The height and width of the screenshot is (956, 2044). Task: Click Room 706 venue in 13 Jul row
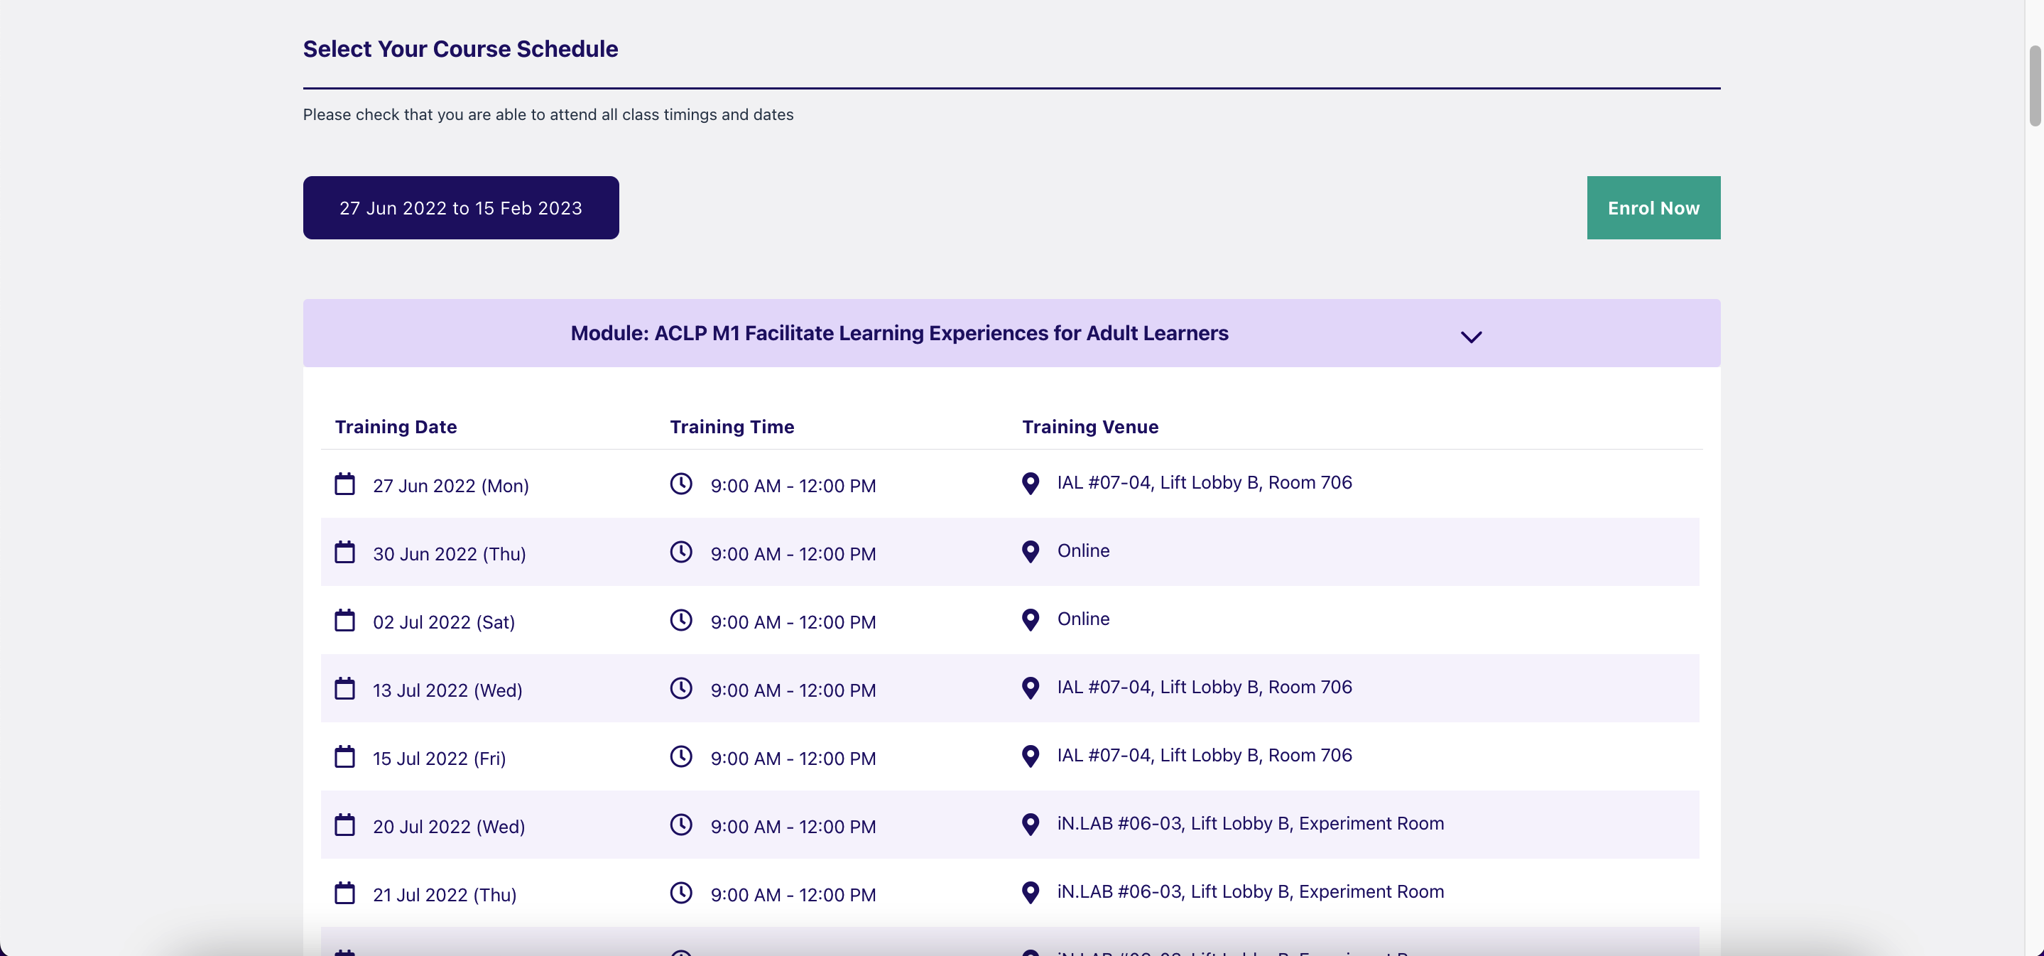(x=1204, y=687)
